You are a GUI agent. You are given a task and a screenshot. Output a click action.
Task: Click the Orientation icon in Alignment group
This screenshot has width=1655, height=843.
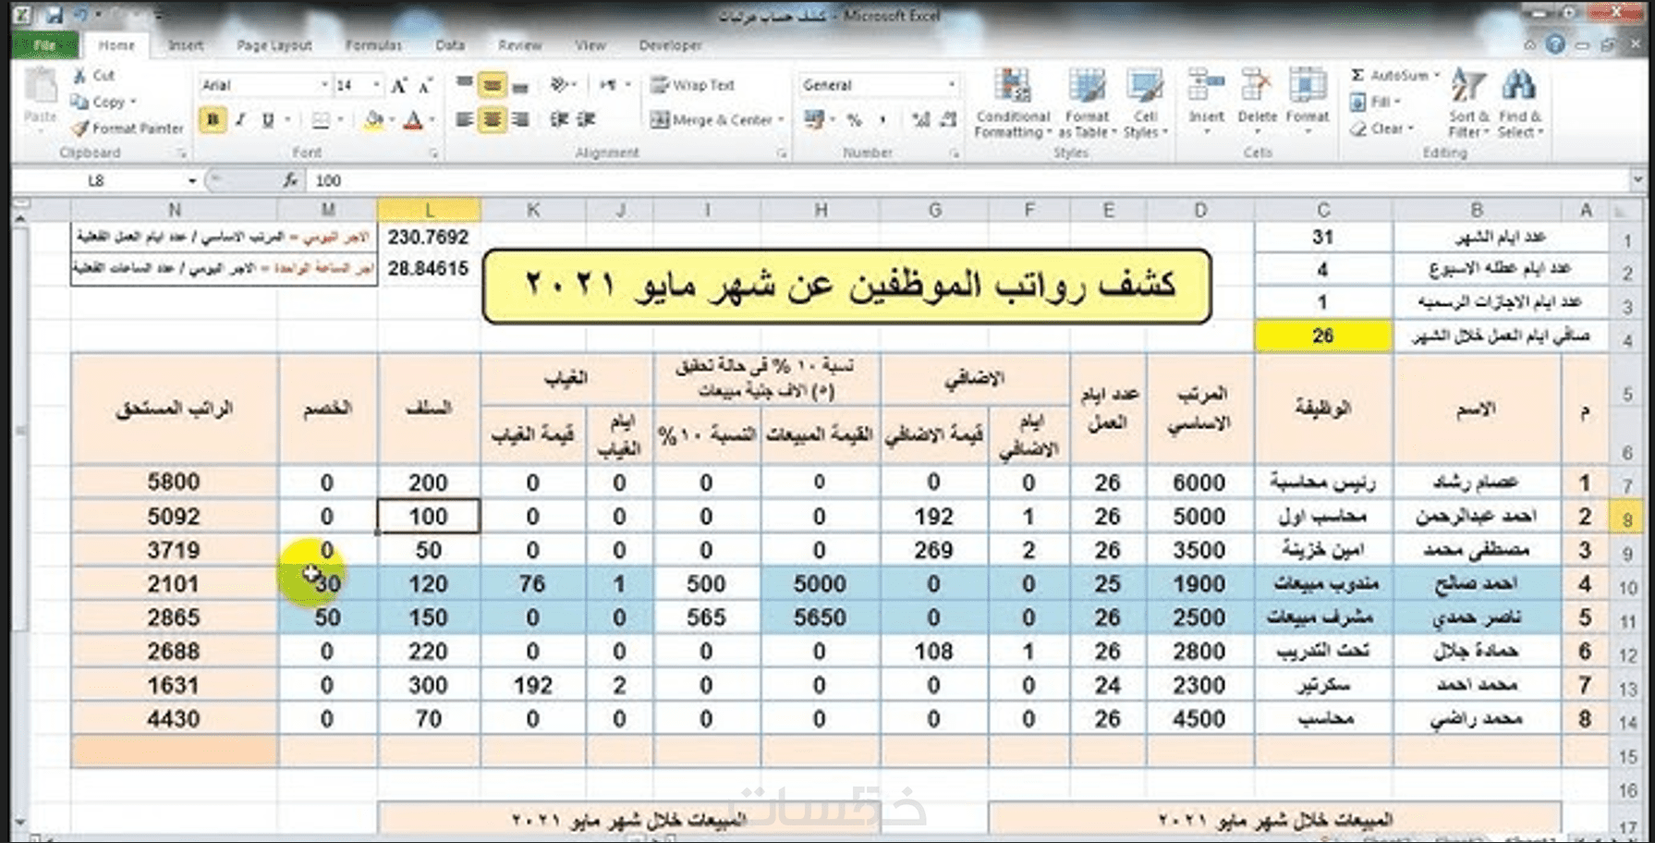[558, 85]
